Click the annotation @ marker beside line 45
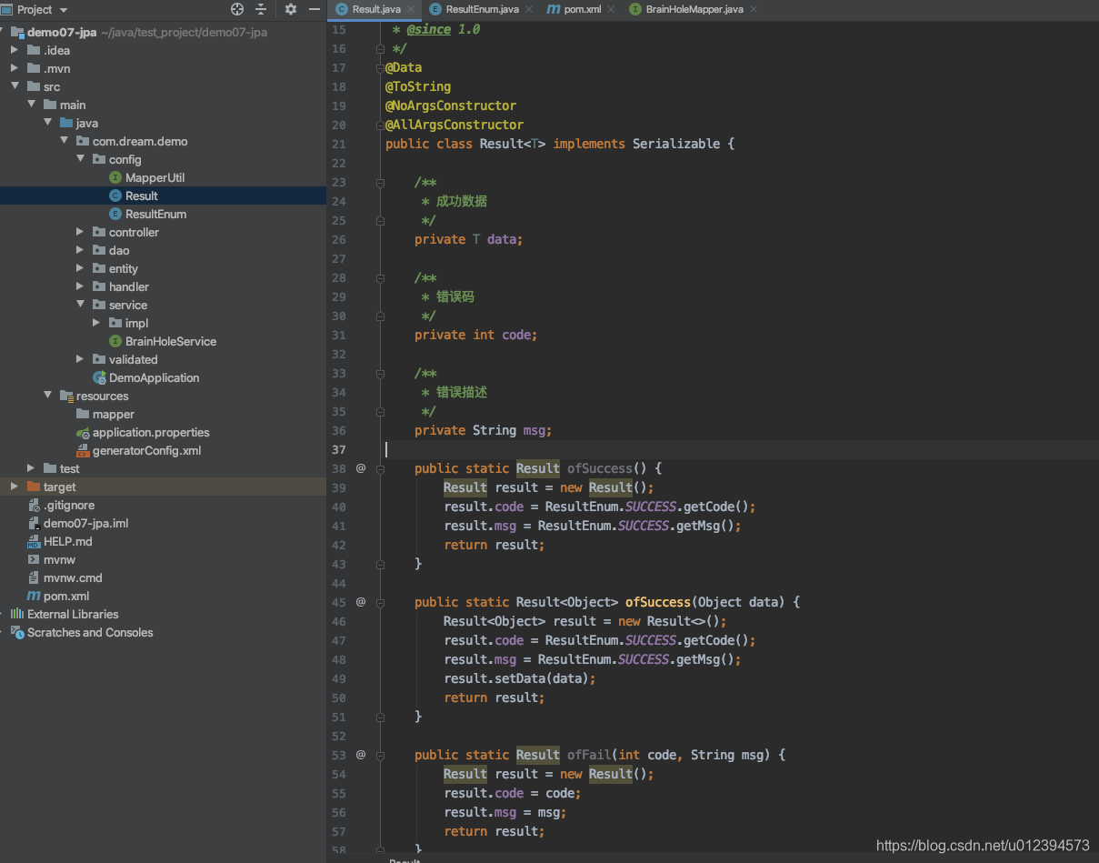The image size is (1099, 863). point(360,602)
